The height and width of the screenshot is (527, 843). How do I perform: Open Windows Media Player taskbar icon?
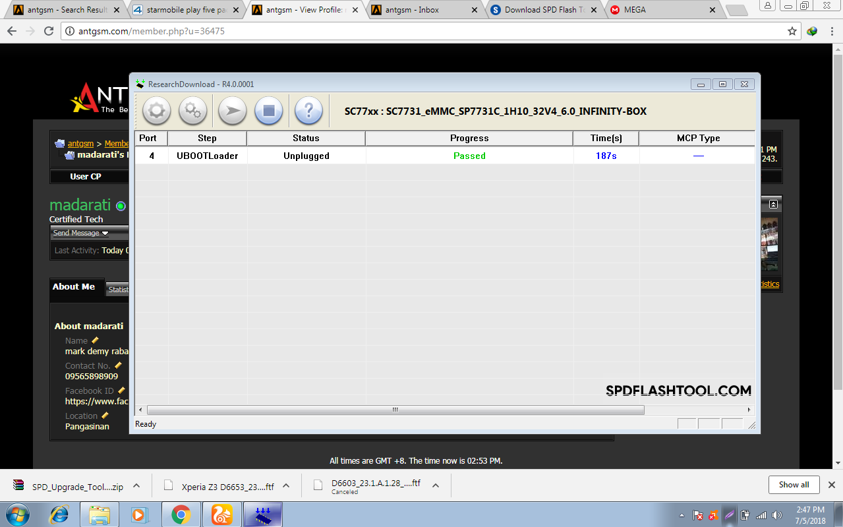click(138, 514)
